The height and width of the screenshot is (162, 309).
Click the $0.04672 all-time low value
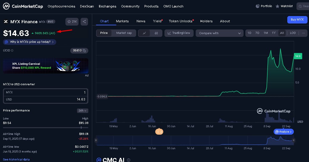point(81,147)
